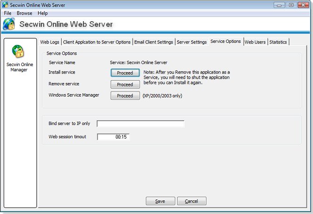Open the Browse menu
The width and height of the screenshot is (313, 214).
(25, 13)
